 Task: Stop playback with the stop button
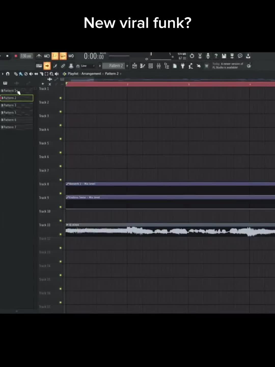click(x=7, y=56)
